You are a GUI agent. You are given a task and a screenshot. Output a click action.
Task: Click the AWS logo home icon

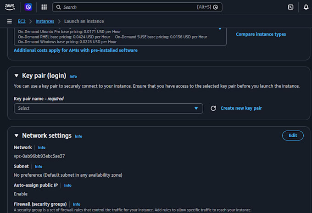(x=10, y=7)
